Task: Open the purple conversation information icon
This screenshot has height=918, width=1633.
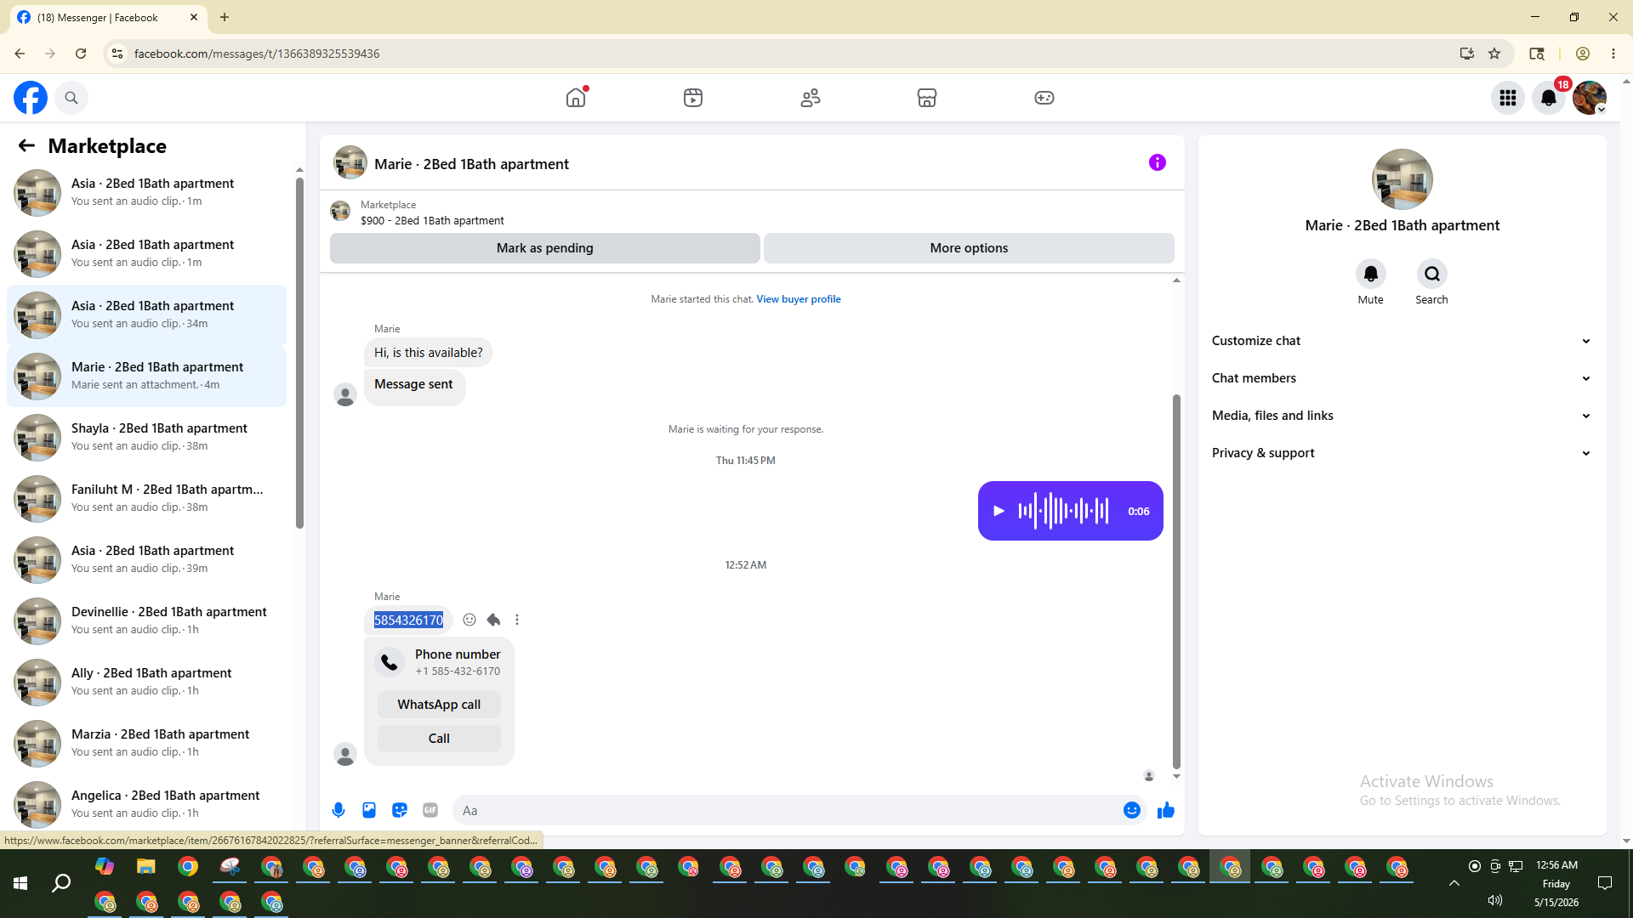Action: click(x=1158, y=162)
